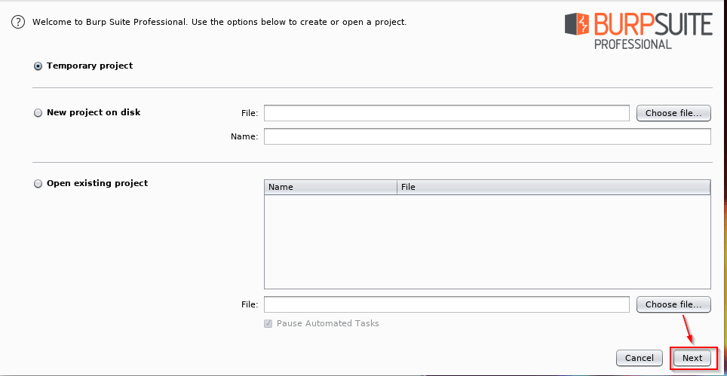Sort projects by the File column header

[554, 188]
